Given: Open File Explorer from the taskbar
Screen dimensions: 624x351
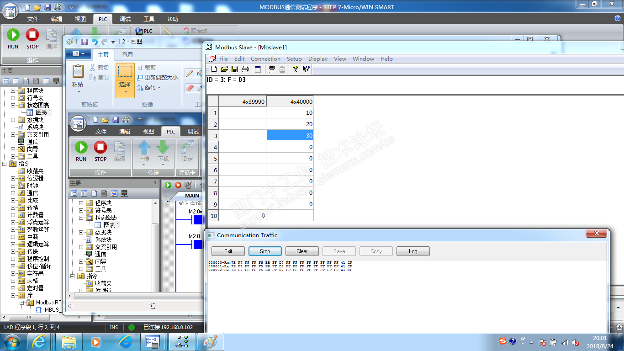Looking at the screenshot, I should pos(69,341).
